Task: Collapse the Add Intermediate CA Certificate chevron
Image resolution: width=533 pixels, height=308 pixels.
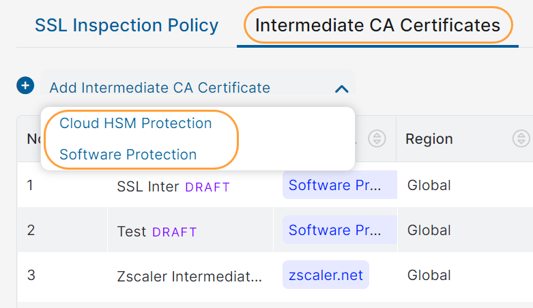Action: coord(342,89)
